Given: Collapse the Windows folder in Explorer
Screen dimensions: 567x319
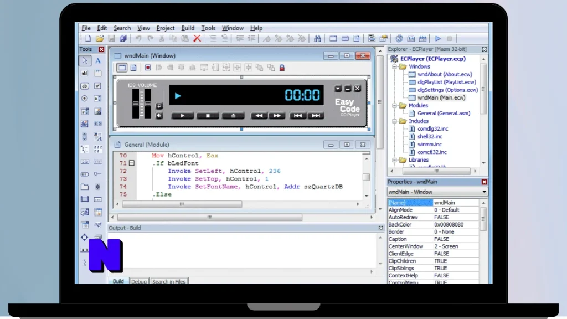Looking at the screenshot, I should [x=394, y=66].
